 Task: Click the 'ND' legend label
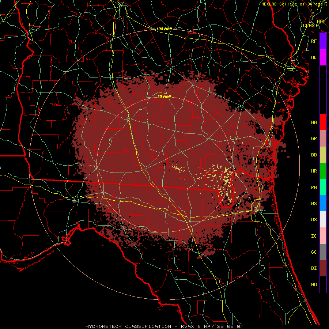coord(314,285)
